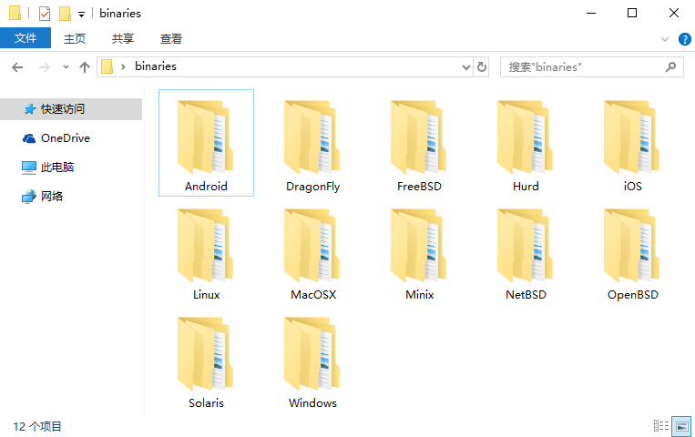Open the 主页 ribbon tab
The image size is (695, 437).
tap(75, 38)
